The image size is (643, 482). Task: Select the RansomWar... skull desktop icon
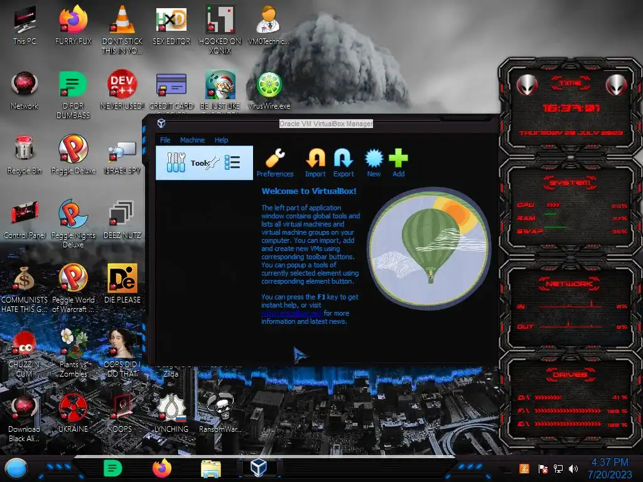point(220,414)
